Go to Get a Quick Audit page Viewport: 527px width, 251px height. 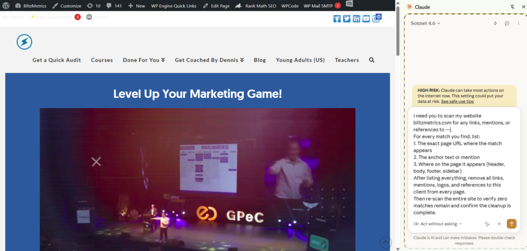(57, 60)
